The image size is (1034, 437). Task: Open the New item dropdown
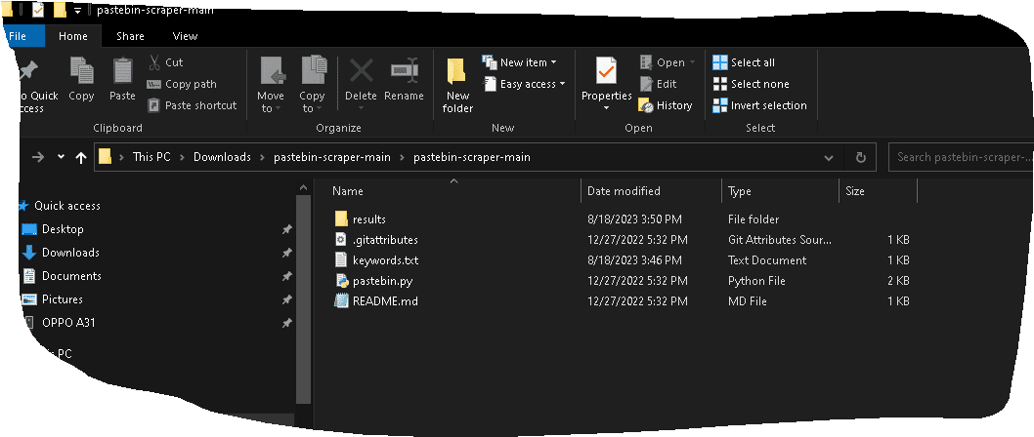520,62
